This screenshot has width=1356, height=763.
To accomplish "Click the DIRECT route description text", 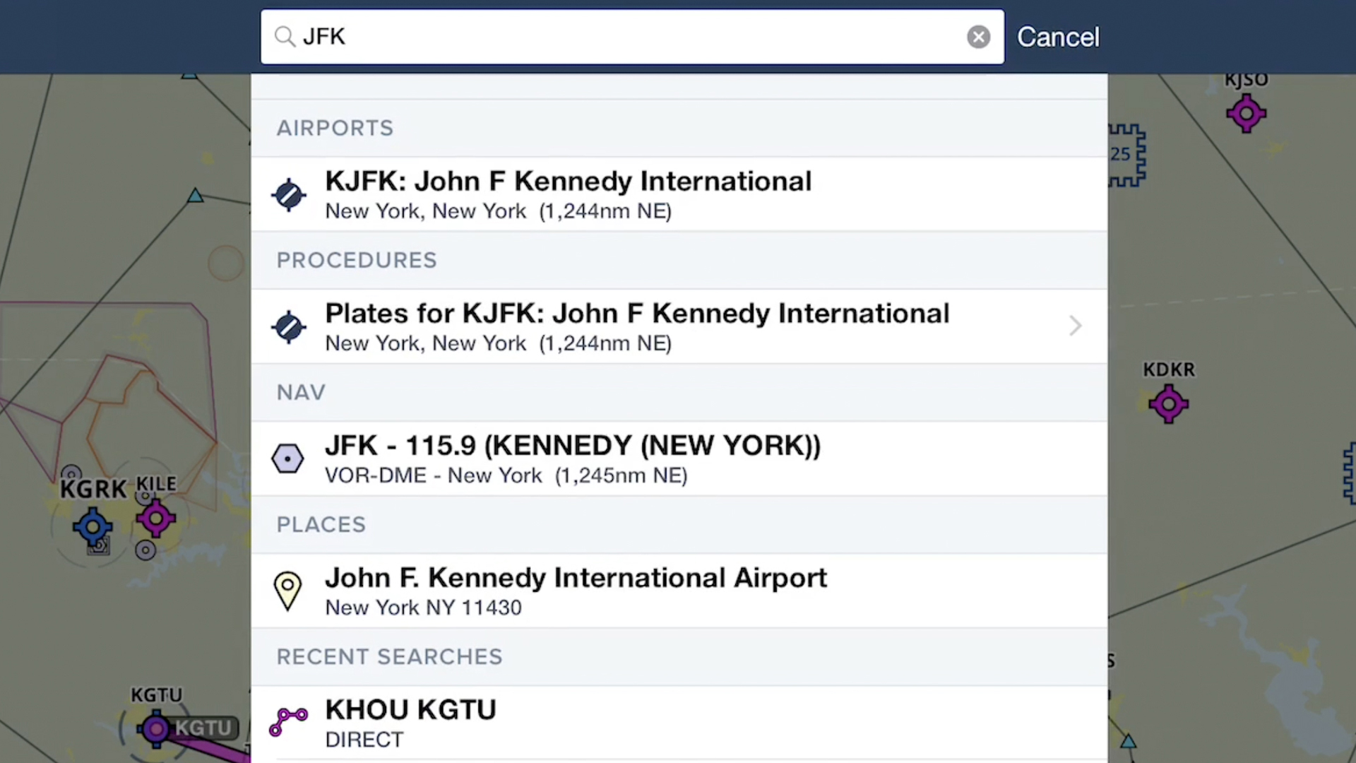I will click(x=364, y=740).
